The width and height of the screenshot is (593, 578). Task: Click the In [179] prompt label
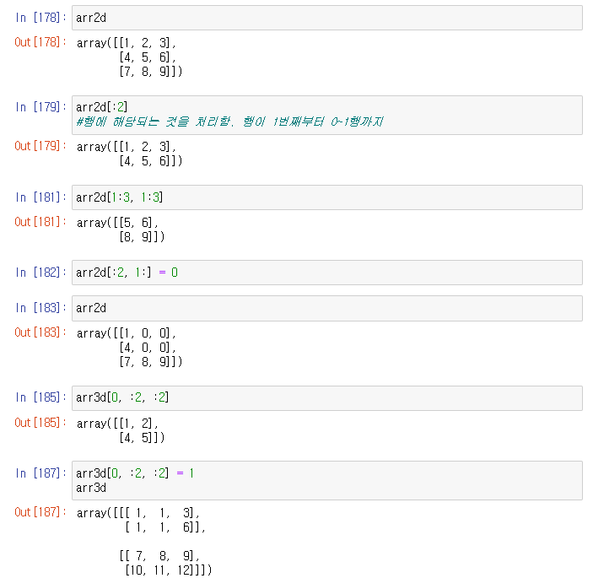(x=40, y=107)
